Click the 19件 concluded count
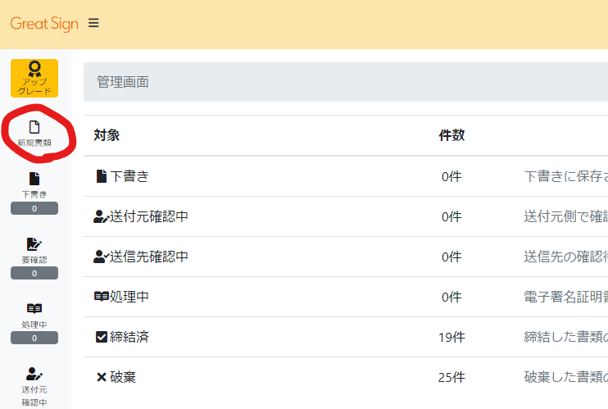Viewport: 608px width, 409px height. (x=451, y=337)
